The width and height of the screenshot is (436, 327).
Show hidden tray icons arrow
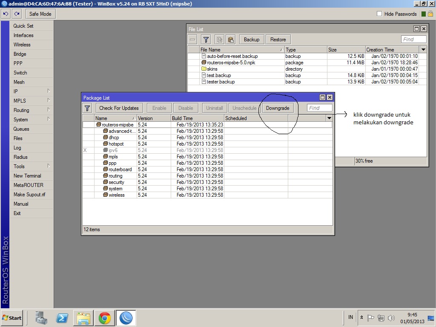[361, 317]
